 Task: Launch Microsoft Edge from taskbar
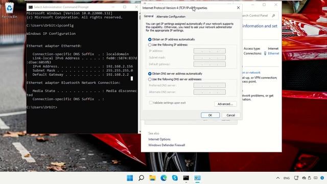pyautogui.click(x=163, y=178)
